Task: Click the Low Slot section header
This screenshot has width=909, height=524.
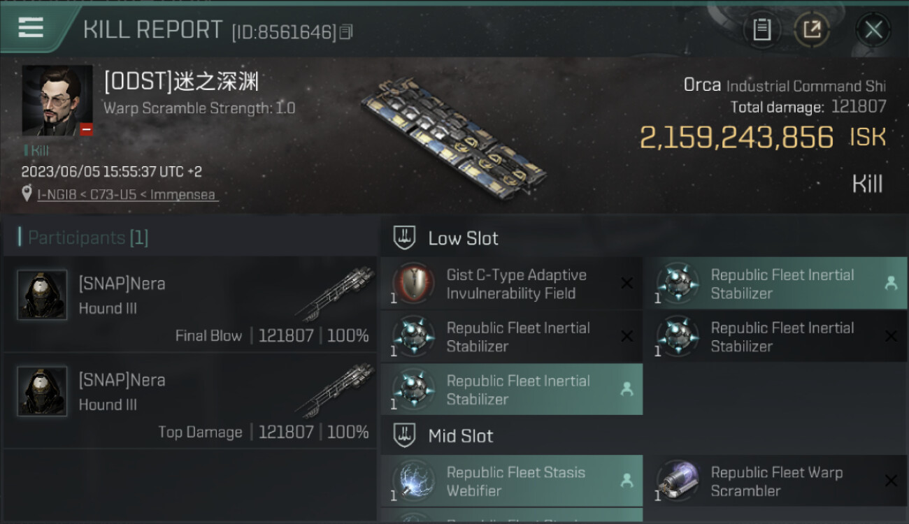Action: point(463,238)
